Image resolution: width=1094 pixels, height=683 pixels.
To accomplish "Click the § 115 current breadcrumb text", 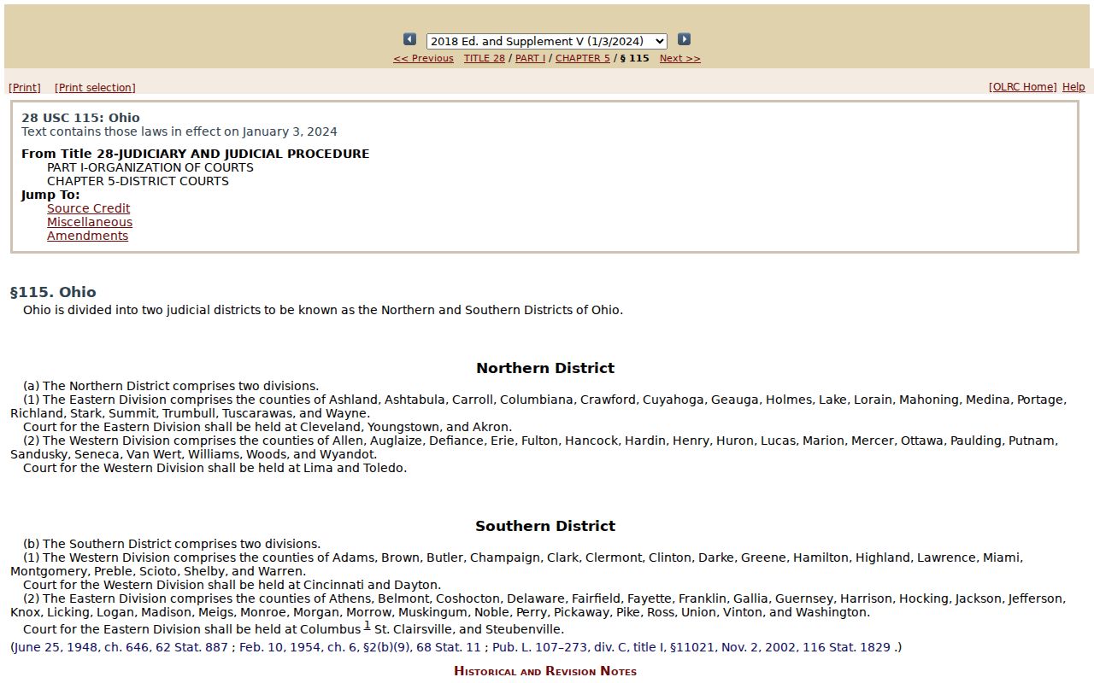I will (634, 58).
